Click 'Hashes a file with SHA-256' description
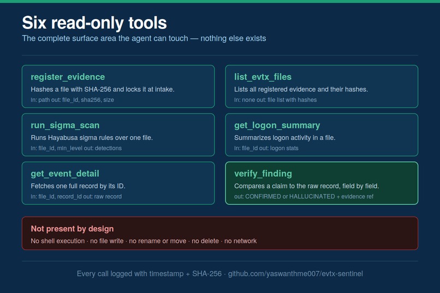Image resolution: width=440 pixels, height=293 pixels. (103, 89)
